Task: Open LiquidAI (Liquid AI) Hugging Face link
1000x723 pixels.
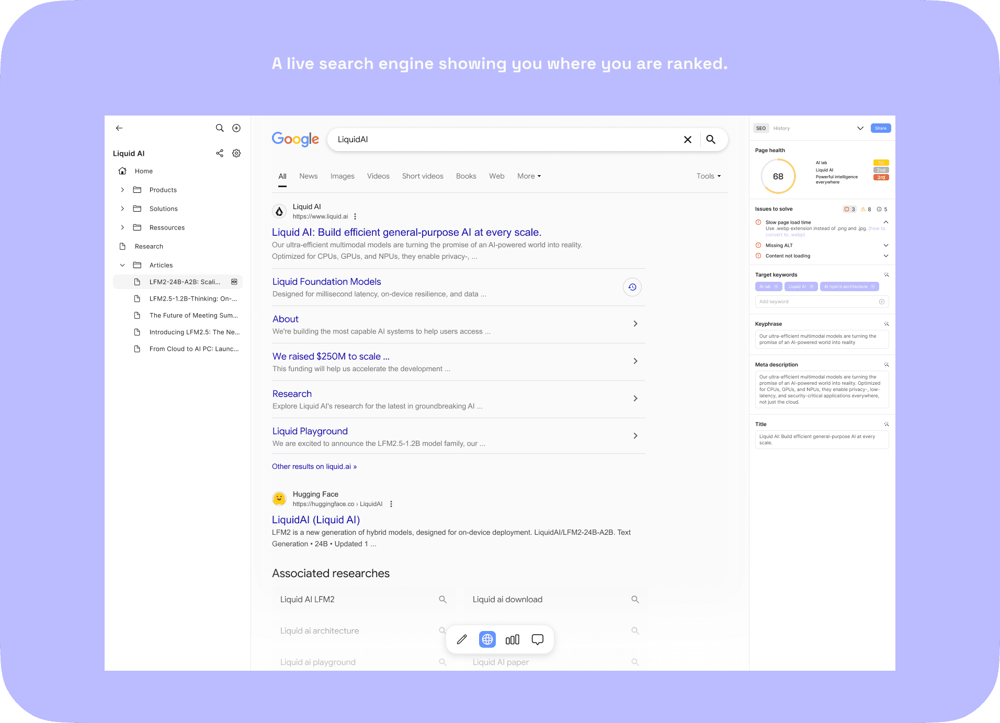Action: click(316, 520)
